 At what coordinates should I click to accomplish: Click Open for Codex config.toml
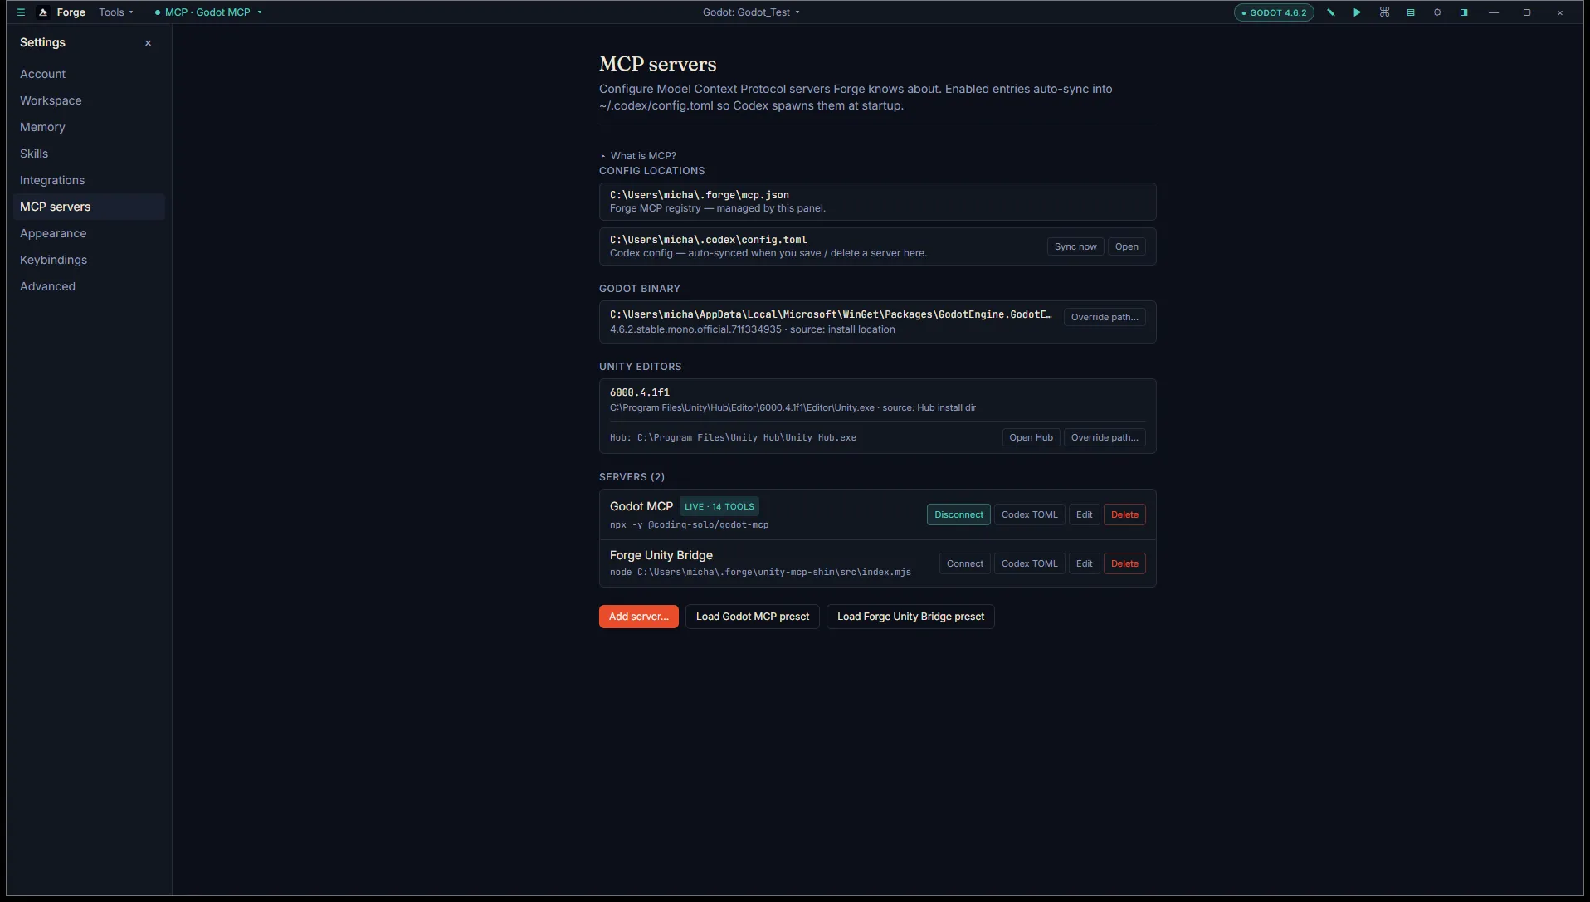click(x=1126, y=246)
